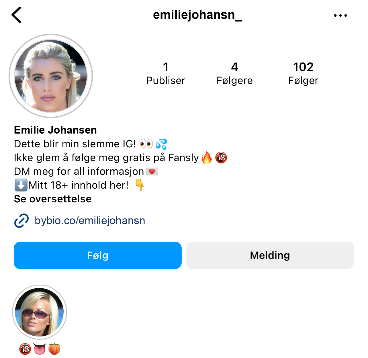The height and width of the screenshot is (358, 368).
Task: Select 'Se oversettelse' to translate bio
Action: click(53, 199)
